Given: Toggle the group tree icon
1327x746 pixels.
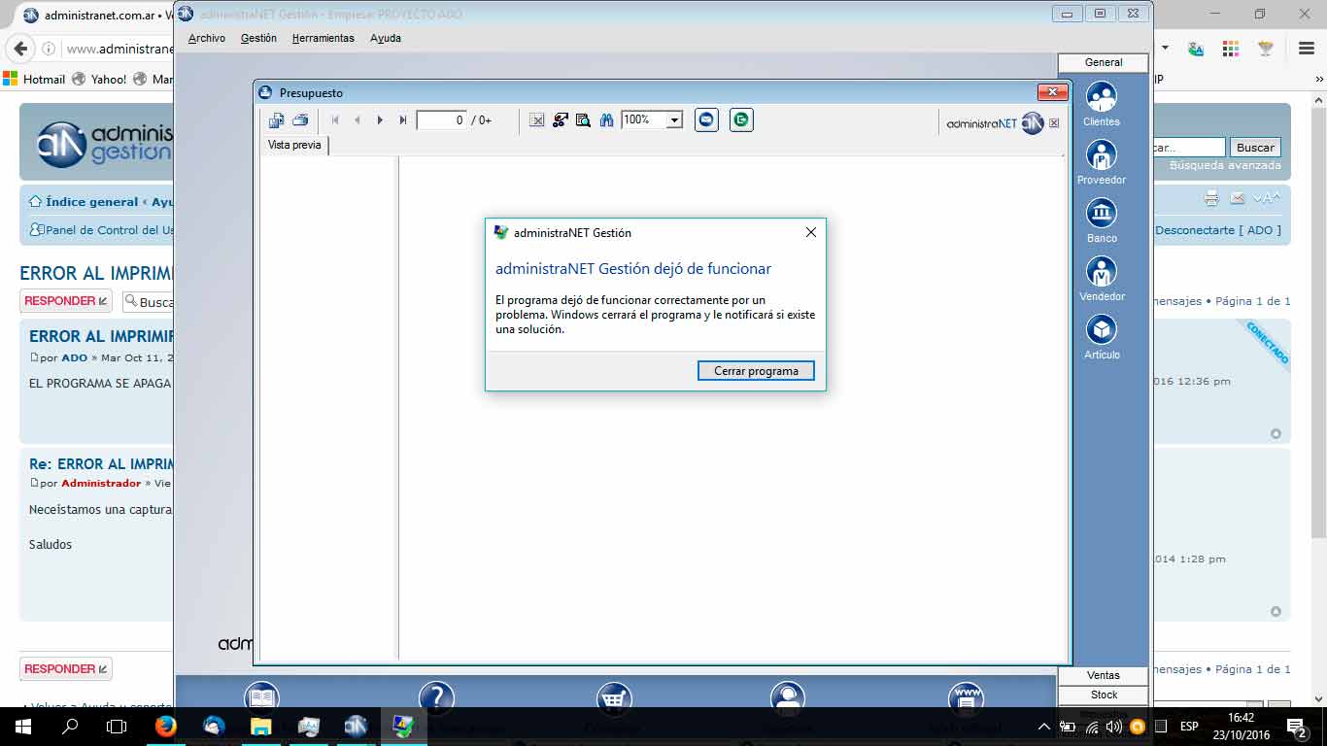Looking at the screenshot, I should (561, 120).
